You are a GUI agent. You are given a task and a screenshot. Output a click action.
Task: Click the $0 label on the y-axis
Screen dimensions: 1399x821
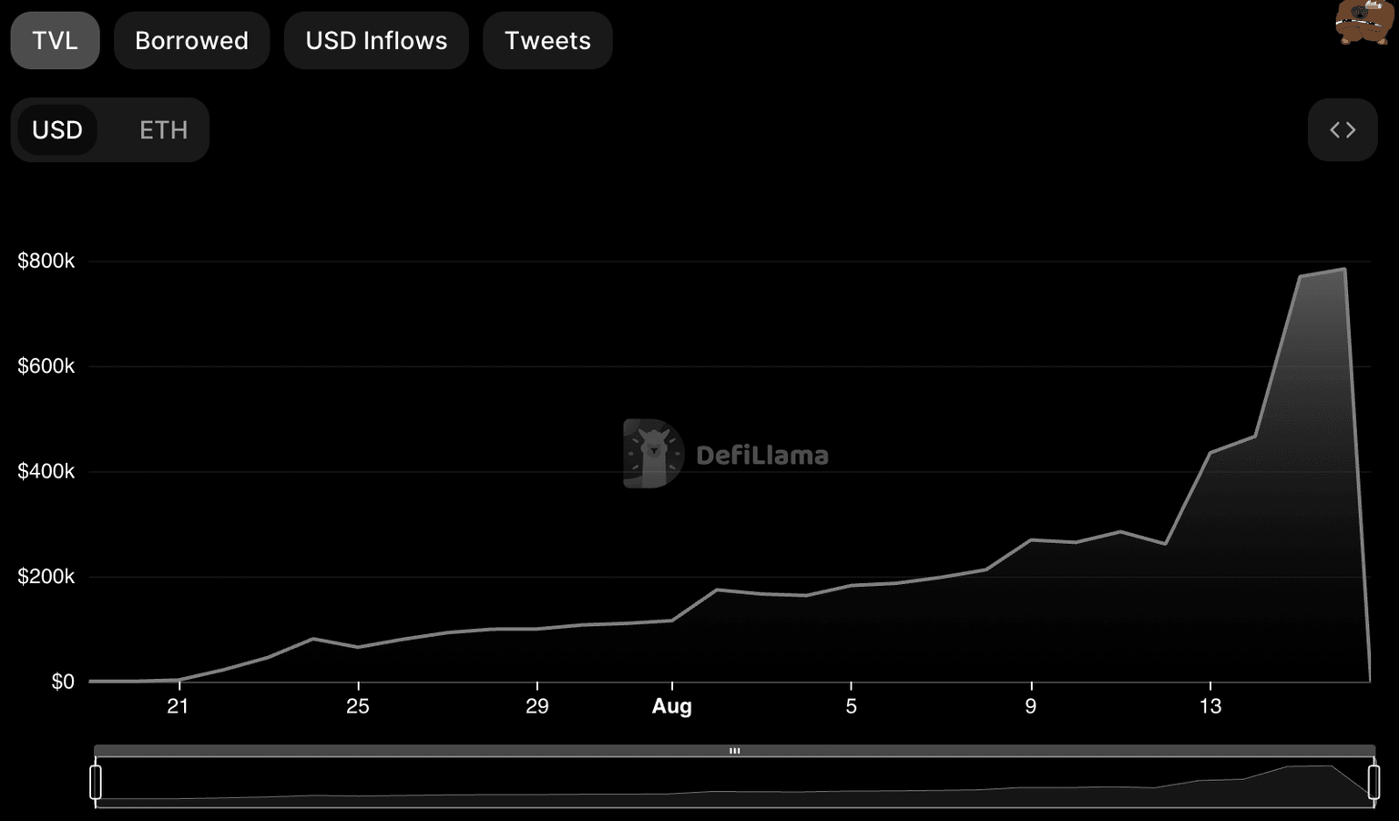62,681
